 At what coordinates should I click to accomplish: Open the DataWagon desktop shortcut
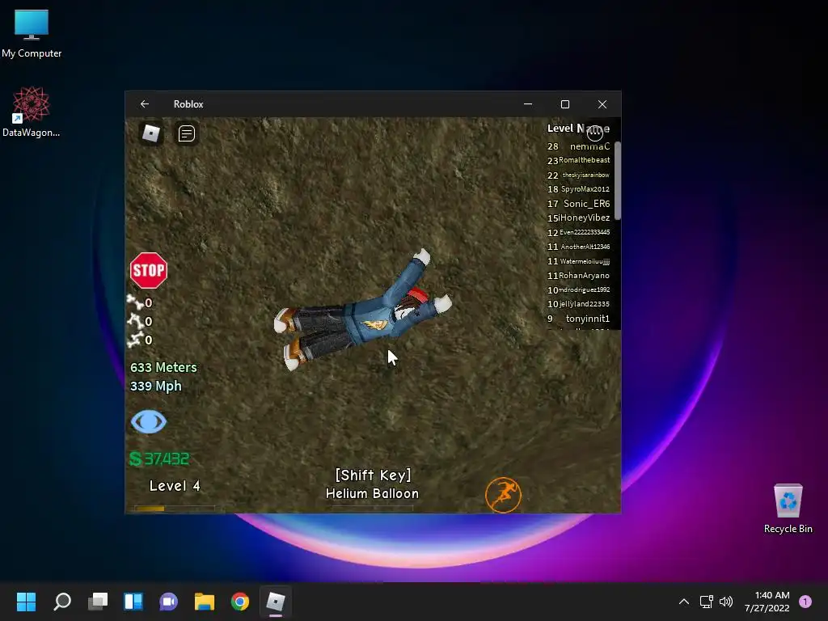(32, 112)
